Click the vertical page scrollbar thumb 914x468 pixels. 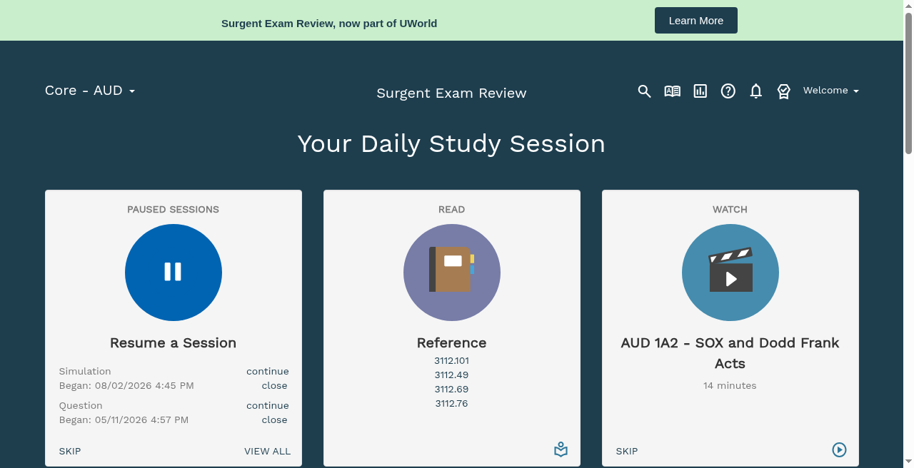pos(908,84)
